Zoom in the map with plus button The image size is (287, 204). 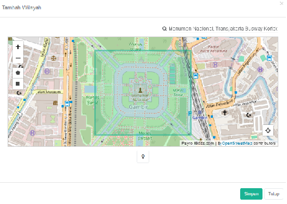click(x=18, y=47)
